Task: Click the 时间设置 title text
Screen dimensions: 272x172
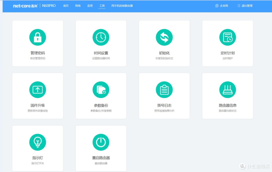Action: [101, 53]
